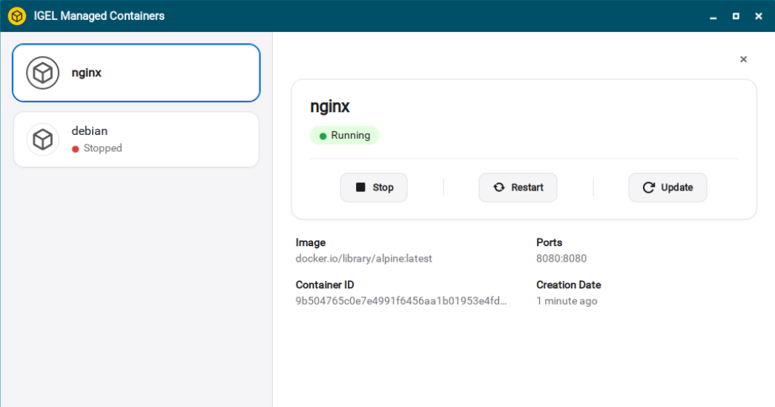Viewport: 775px width, 407px height.
Task: Click the 'Creation Date' field label
Action: (x=568, y=285)
